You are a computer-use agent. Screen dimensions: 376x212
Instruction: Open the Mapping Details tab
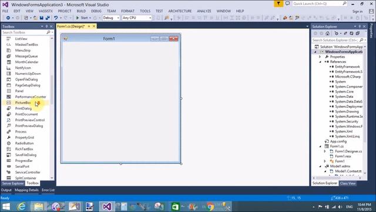pyautogui.click(x=26, y=190)
